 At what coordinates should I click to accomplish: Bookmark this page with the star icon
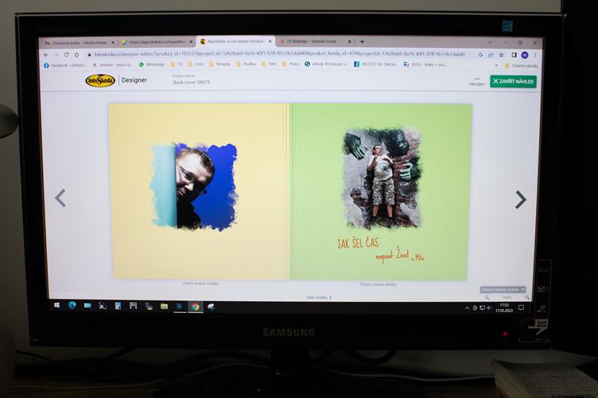click(x=501, y=55)
